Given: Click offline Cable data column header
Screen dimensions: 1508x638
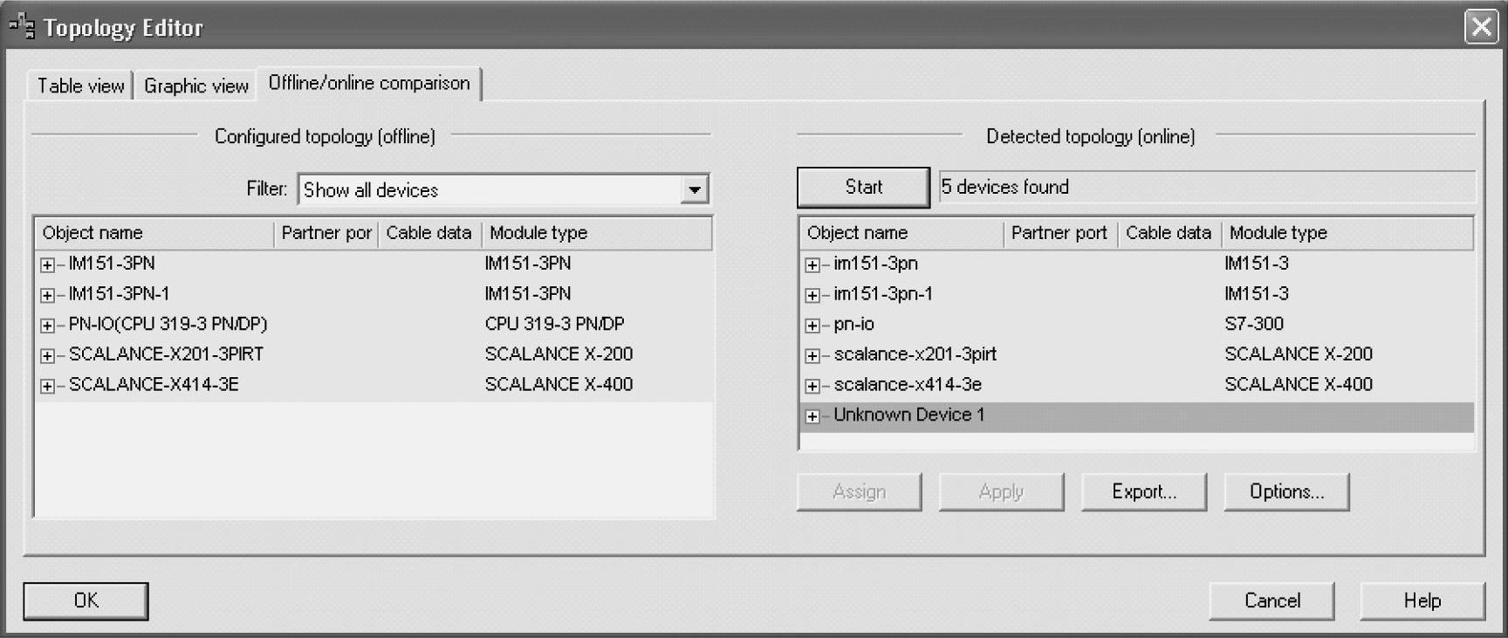Looking at the screenshot, I should click(429, 233).
